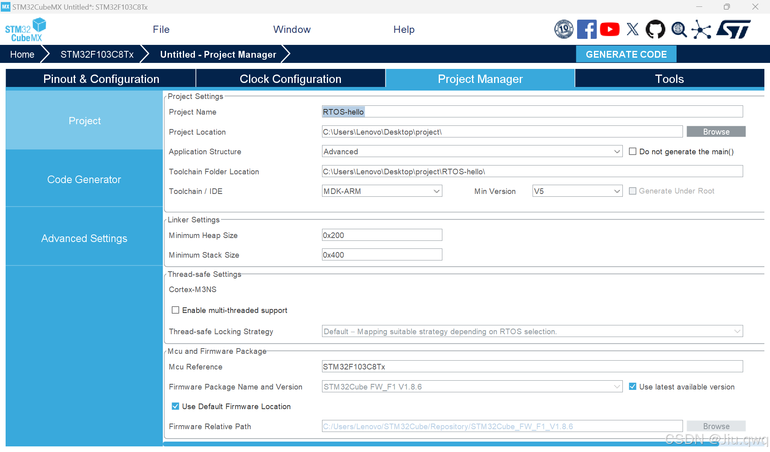770x452 pixels.
Task: Click the ST community network icon
Action: 701,29
